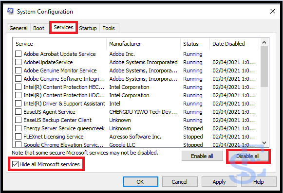Sort by the Manufacturer column header

[144, 44]
